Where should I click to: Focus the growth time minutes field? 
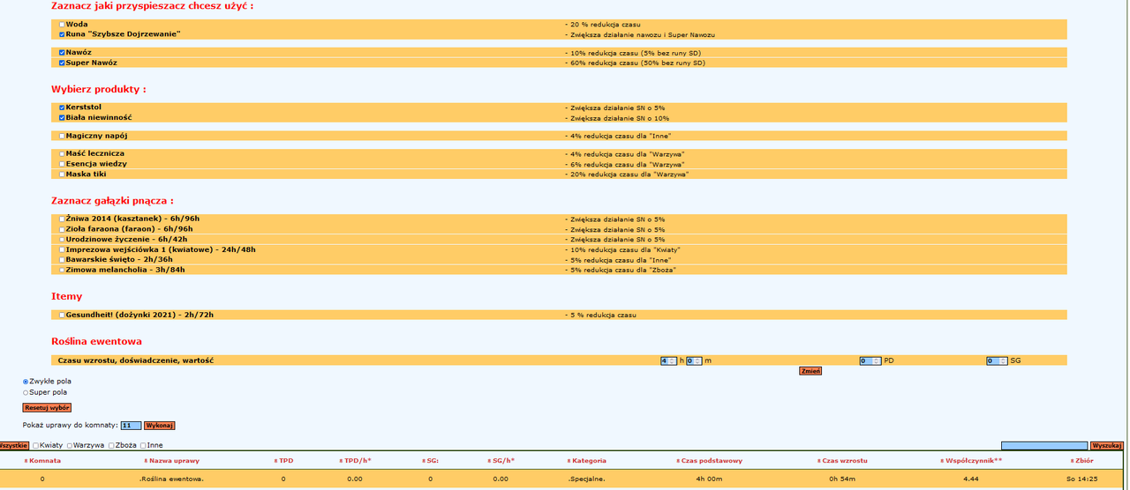coord(694,360)
